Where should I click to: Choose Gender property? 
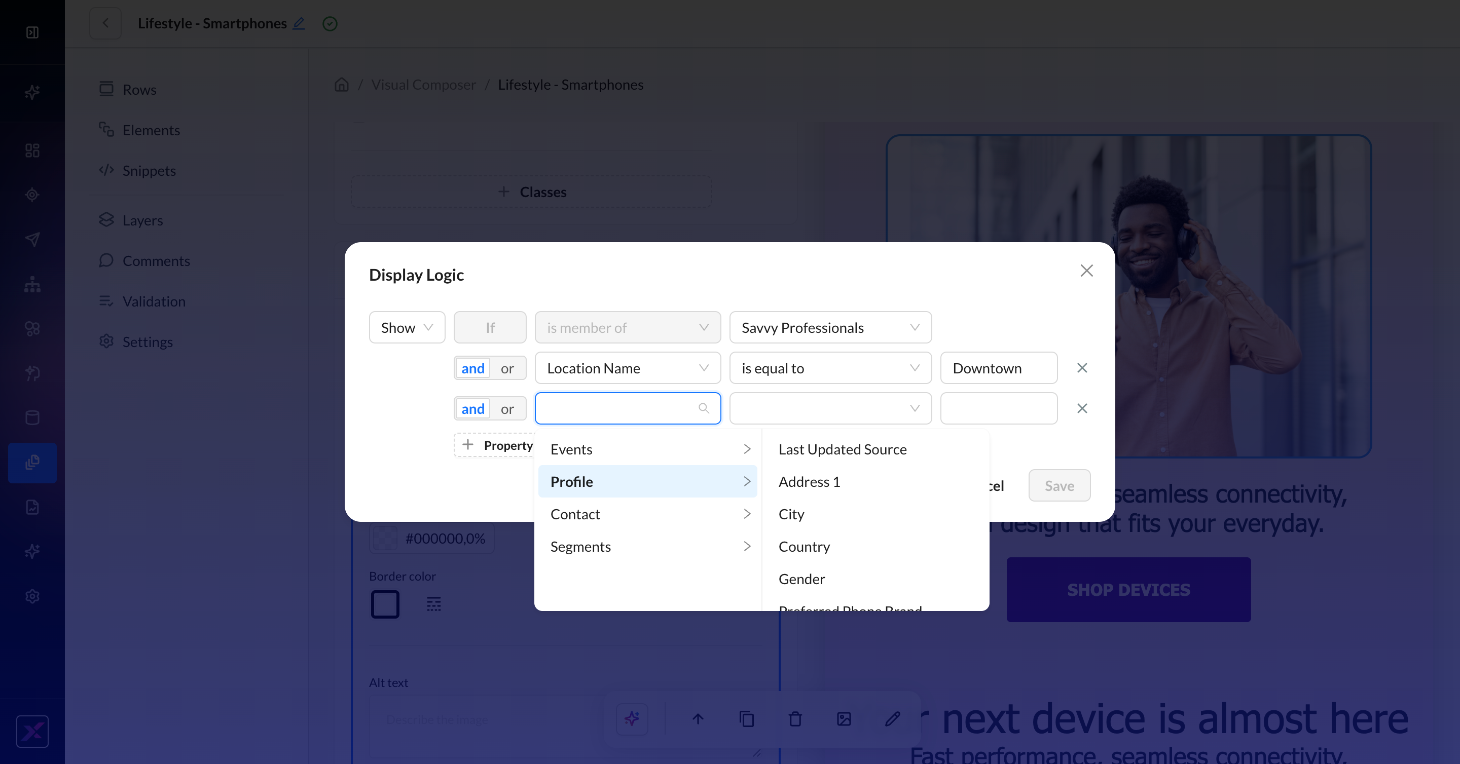pos(875,579)
